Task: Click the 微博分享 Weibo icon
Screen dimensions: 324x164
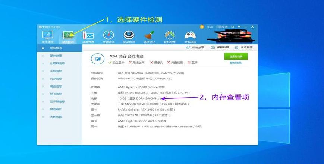Action: pos(188,47)
